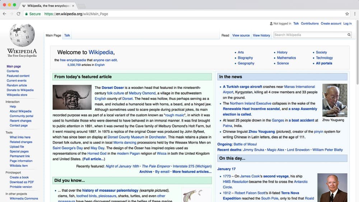
Task: Open Wikipedia store link
Action: coord(17,95)
